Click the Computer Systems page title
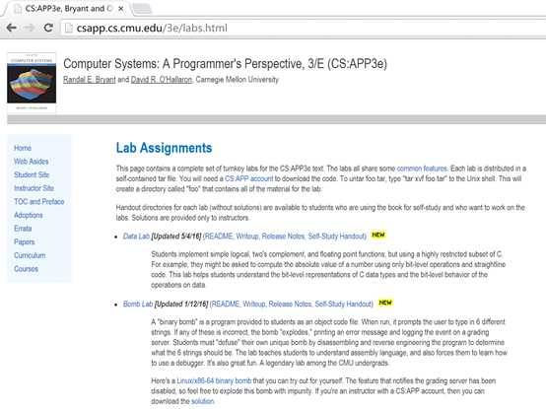The width and height of the screenshot is (546, 409). point(225,64)
